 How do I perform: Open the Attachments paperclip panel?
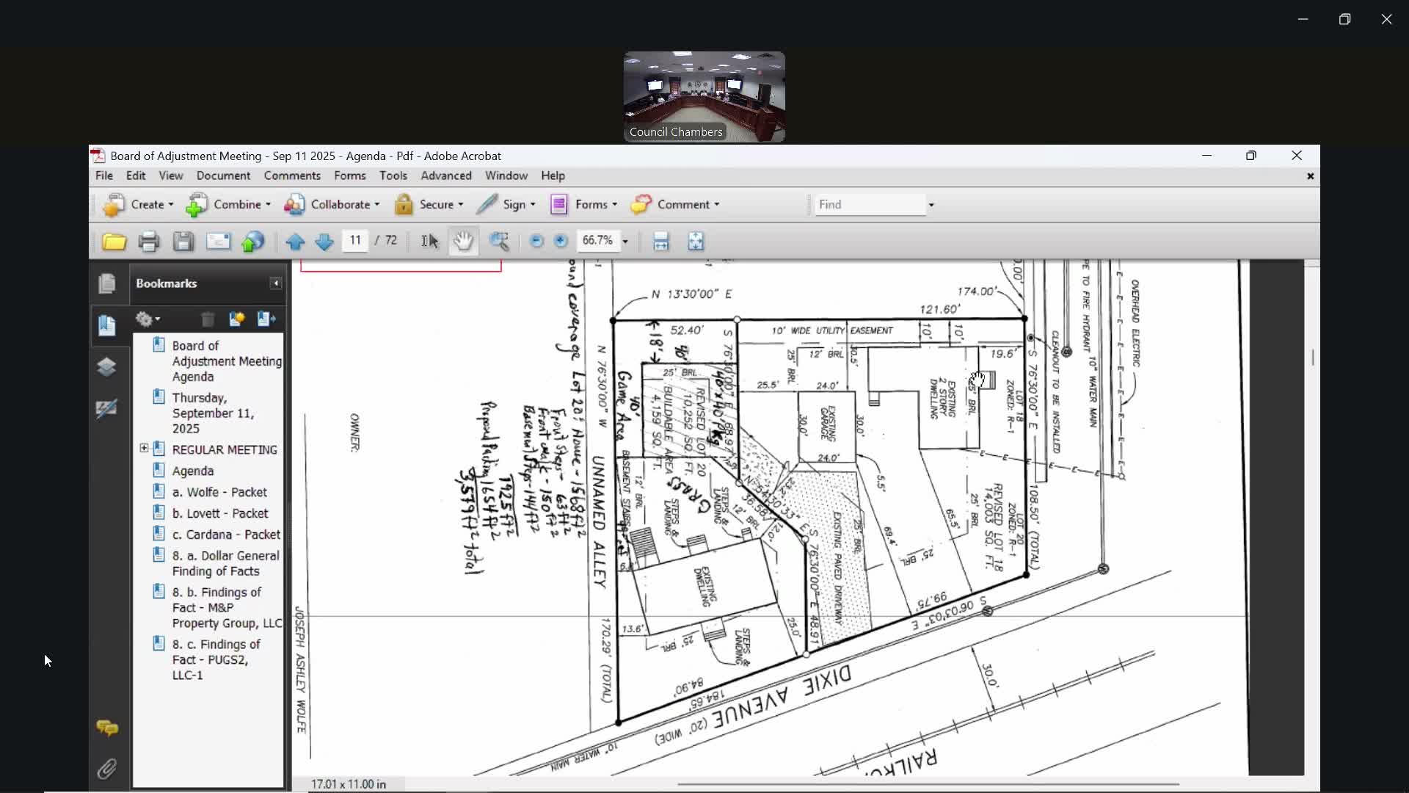[x=107, y=769]
